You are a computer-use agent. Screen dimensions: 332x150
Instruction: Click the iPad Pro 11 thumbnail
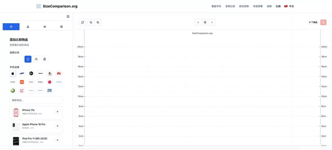[x=16, y=141]
